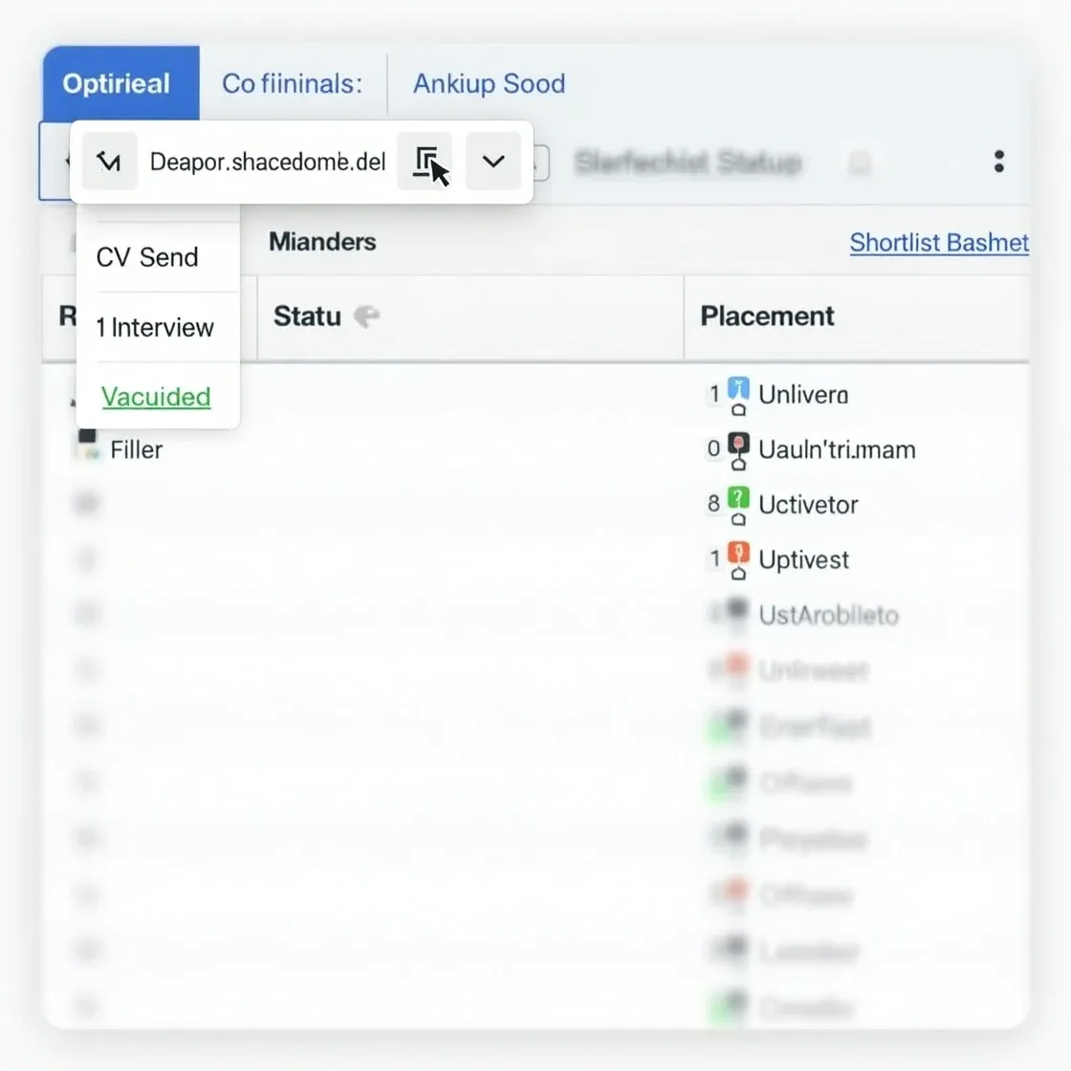Click the green question-mark icon beside Uctivetor
Viewport: 1071px width, 1071px height.
(x=736, y=501)
